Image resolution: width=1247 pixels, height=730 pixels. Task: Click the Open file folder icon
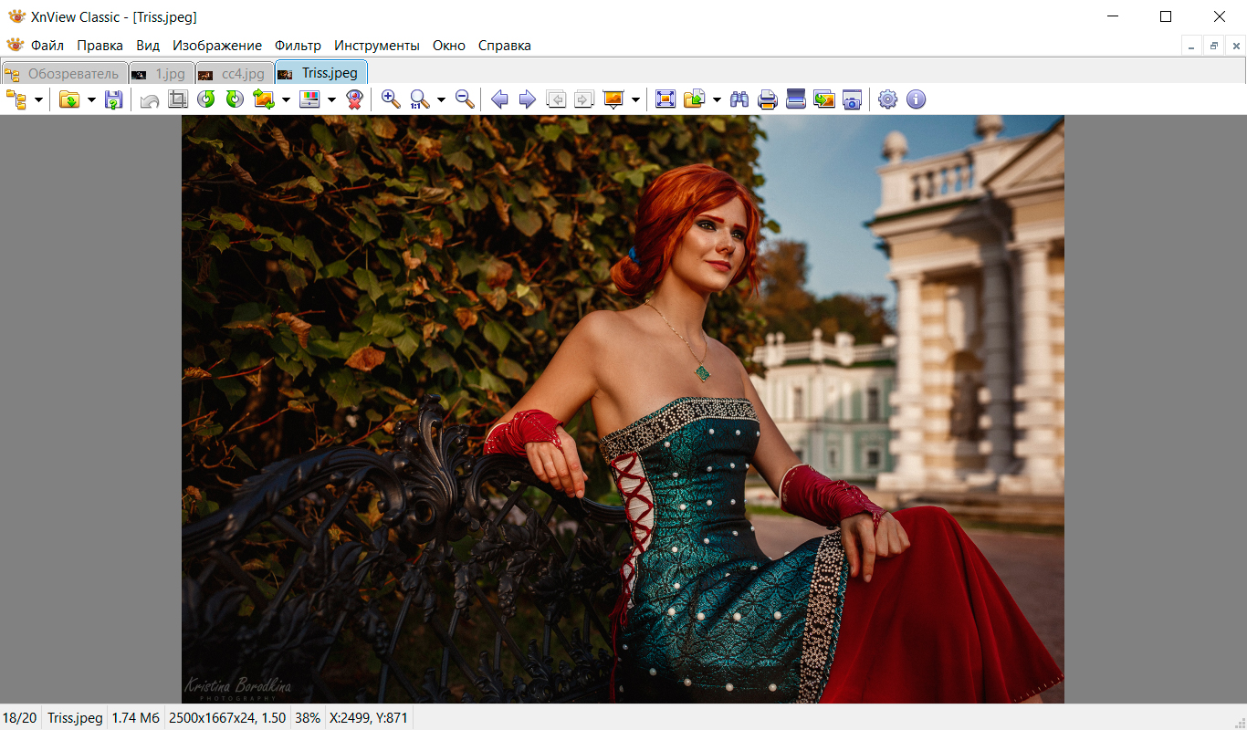[69, 99]
